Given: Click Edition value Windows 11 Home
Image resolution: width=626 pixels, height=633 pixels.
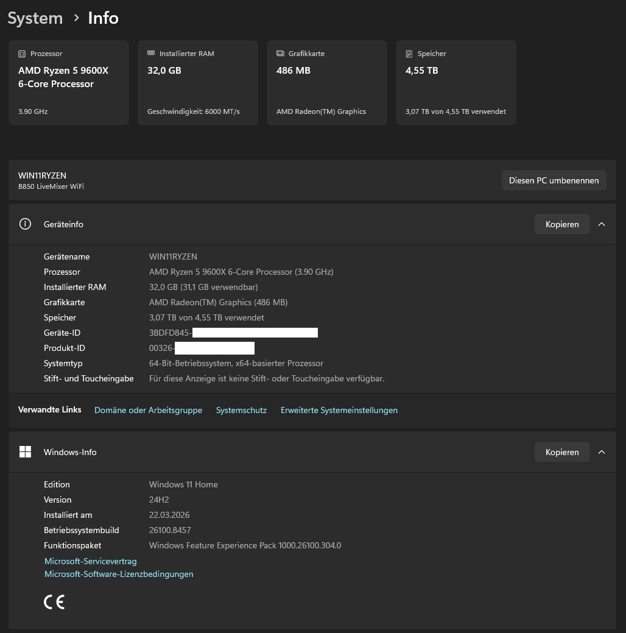Looking at the screenshot, I should [183, 484].
